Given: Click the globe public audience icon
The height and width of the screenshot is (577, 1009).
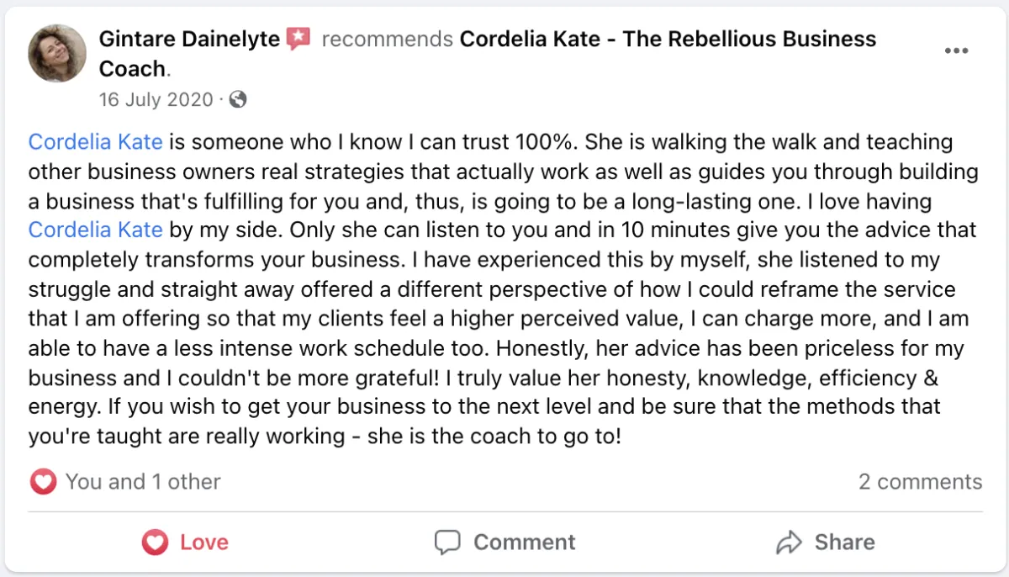Looking at the screenshot, I should 238,99.
